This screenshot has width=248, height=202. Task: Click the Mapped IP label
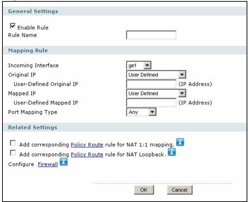[22, 93]
